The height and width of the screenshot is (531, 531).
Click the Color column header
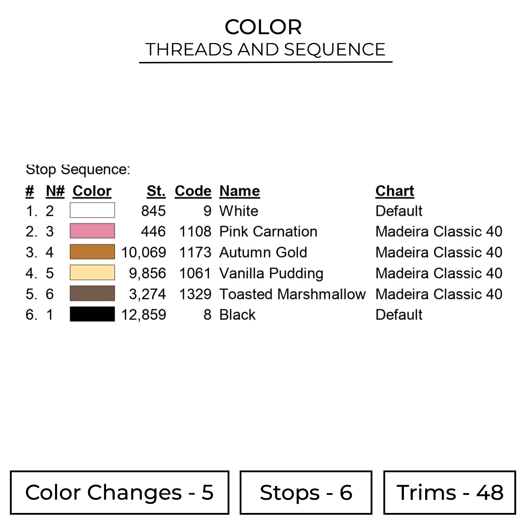(x=92, y=191)
